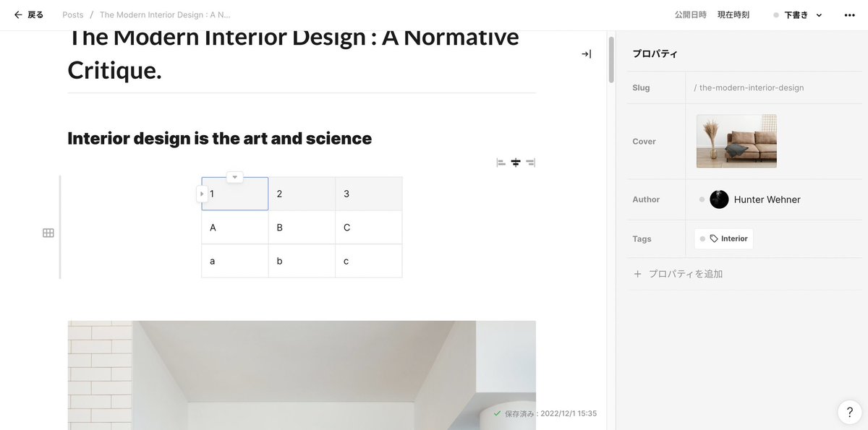This screenshot has width=868, height=430.
Task: Click the sofa cover image thumbnail
Action: coord(736,141)
